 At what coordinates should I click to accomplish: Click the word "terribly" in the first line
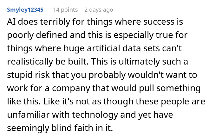point(49,22)
